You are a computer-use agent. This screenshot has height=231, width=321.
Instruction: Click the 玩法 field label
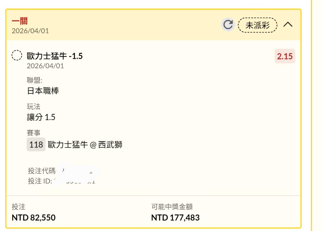[x=33, y=107]
